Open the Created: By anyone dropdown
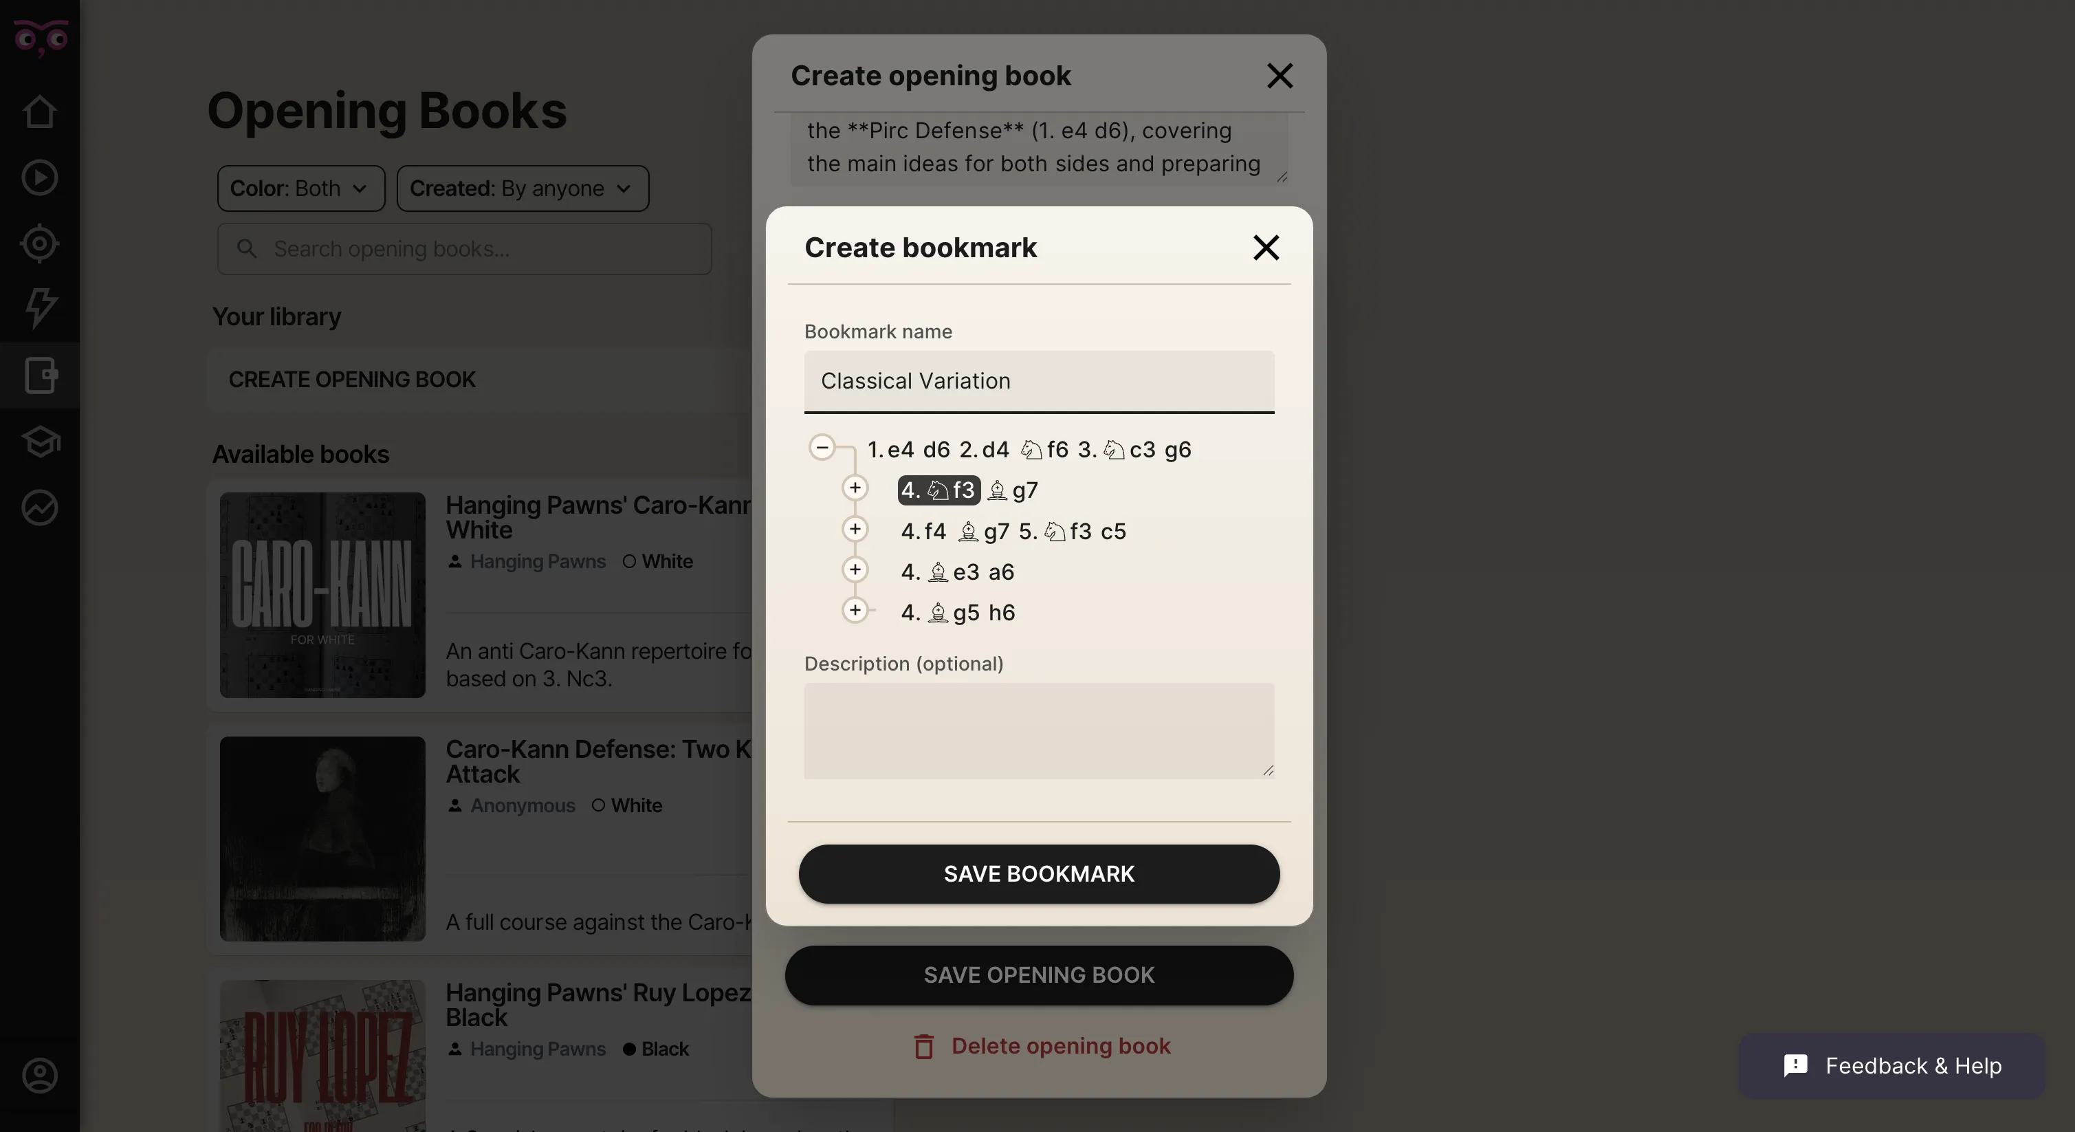Screen dimensions: 2075x1132 tap(523, 188)
